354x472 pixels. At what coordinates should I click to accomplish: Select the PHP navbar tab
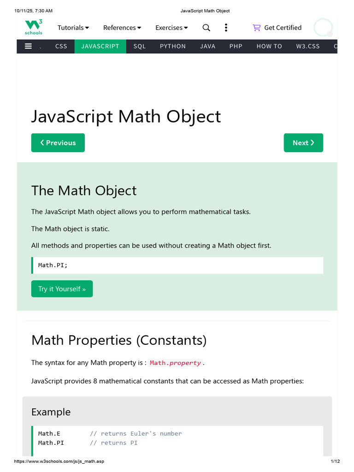coord(236,47)
